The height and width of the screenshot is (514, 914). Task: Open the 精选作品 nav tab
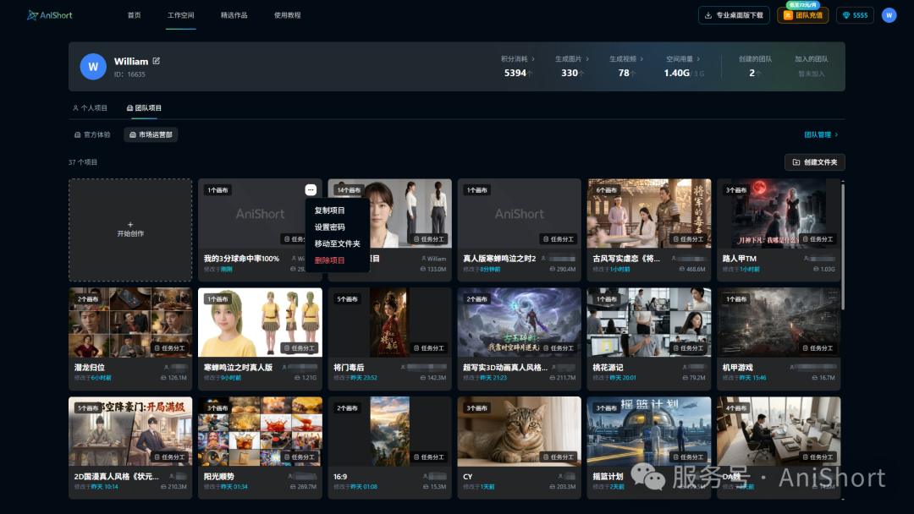coord(234,15)
